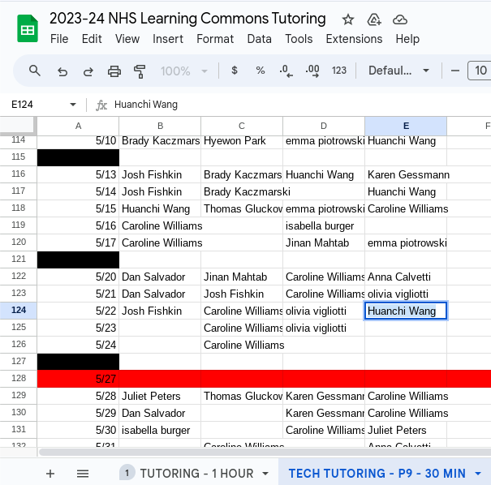Screen dimensions: 491x485
Task: Select cell isabella burger in row 119
Action: point(324,225)
